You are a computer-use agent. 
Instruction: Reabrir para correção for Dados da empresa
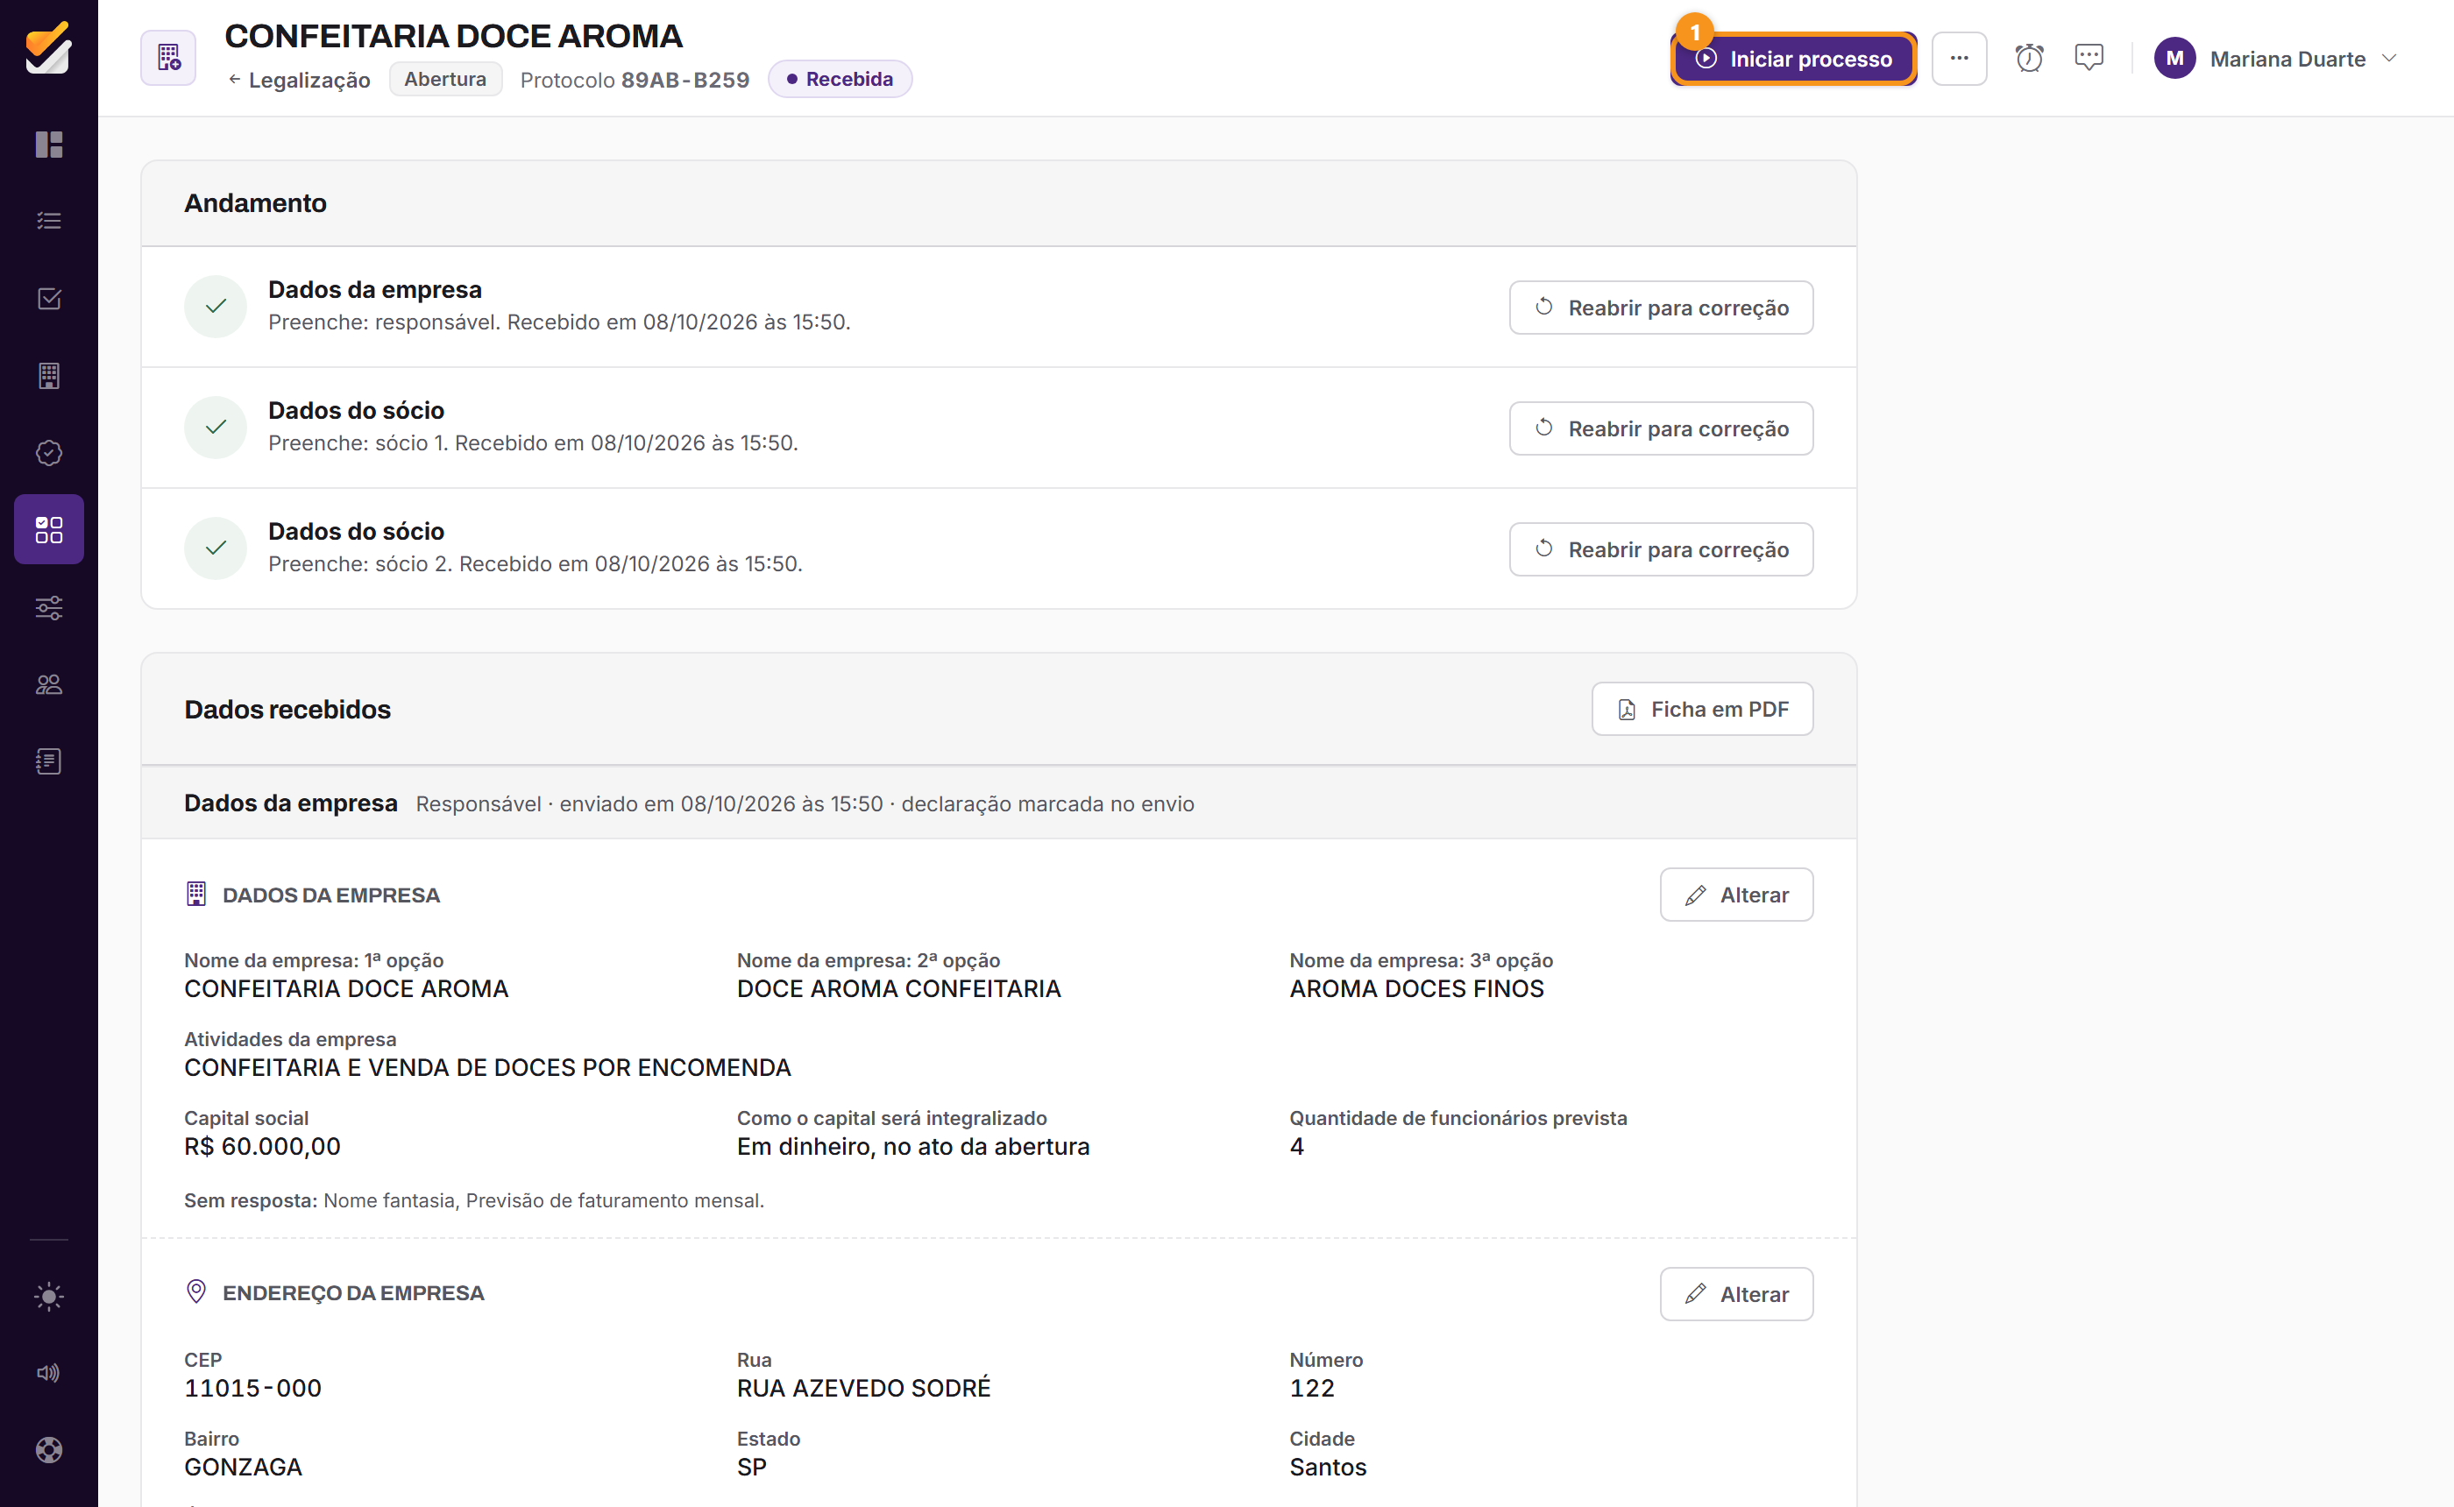1662,308
